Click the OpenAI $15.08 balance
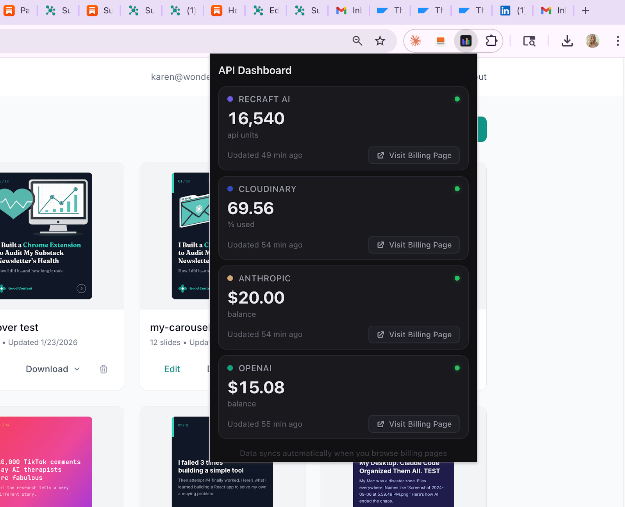 point(256,387)
